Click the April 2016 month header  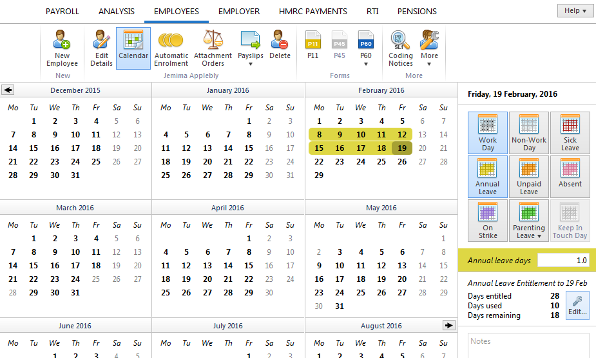[x=227, y=208]
